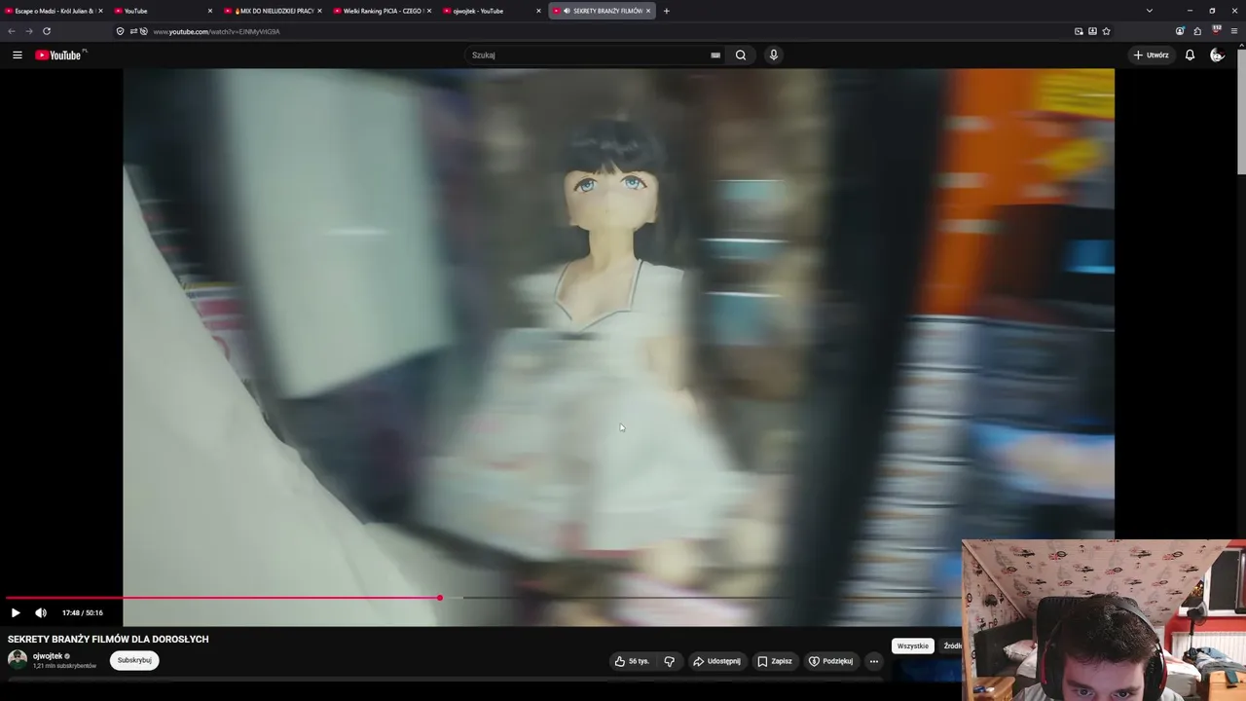1246x701 pixels.
Task: Start voice search with the microphone
Action: tap(774, 55)
